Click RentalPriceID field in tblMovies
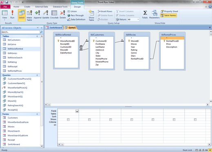The width and height of the screenshot is (212, 152). [x=137, y=59]
